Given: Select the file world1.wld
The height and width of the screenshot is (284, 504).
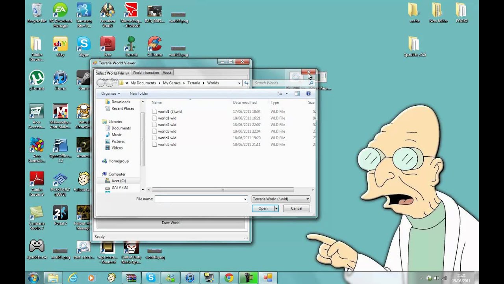Looking at the screenshot, I should click(x=165, y=118).
